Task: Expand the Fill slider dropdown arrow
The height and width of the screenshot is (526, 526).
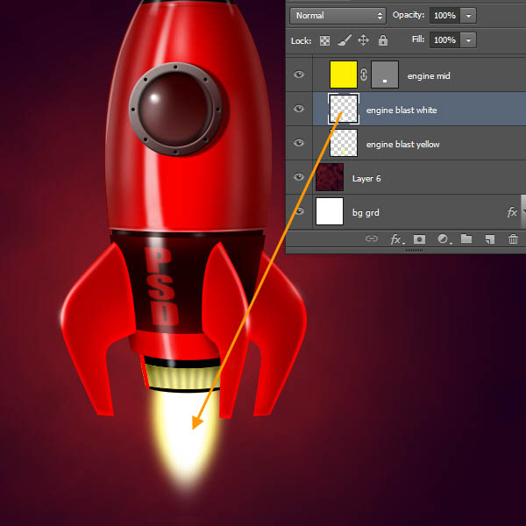Action: [x=468, y=40]
